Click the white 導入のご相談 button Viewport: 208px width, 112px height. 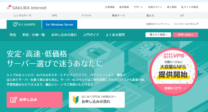tap(158, 35)
